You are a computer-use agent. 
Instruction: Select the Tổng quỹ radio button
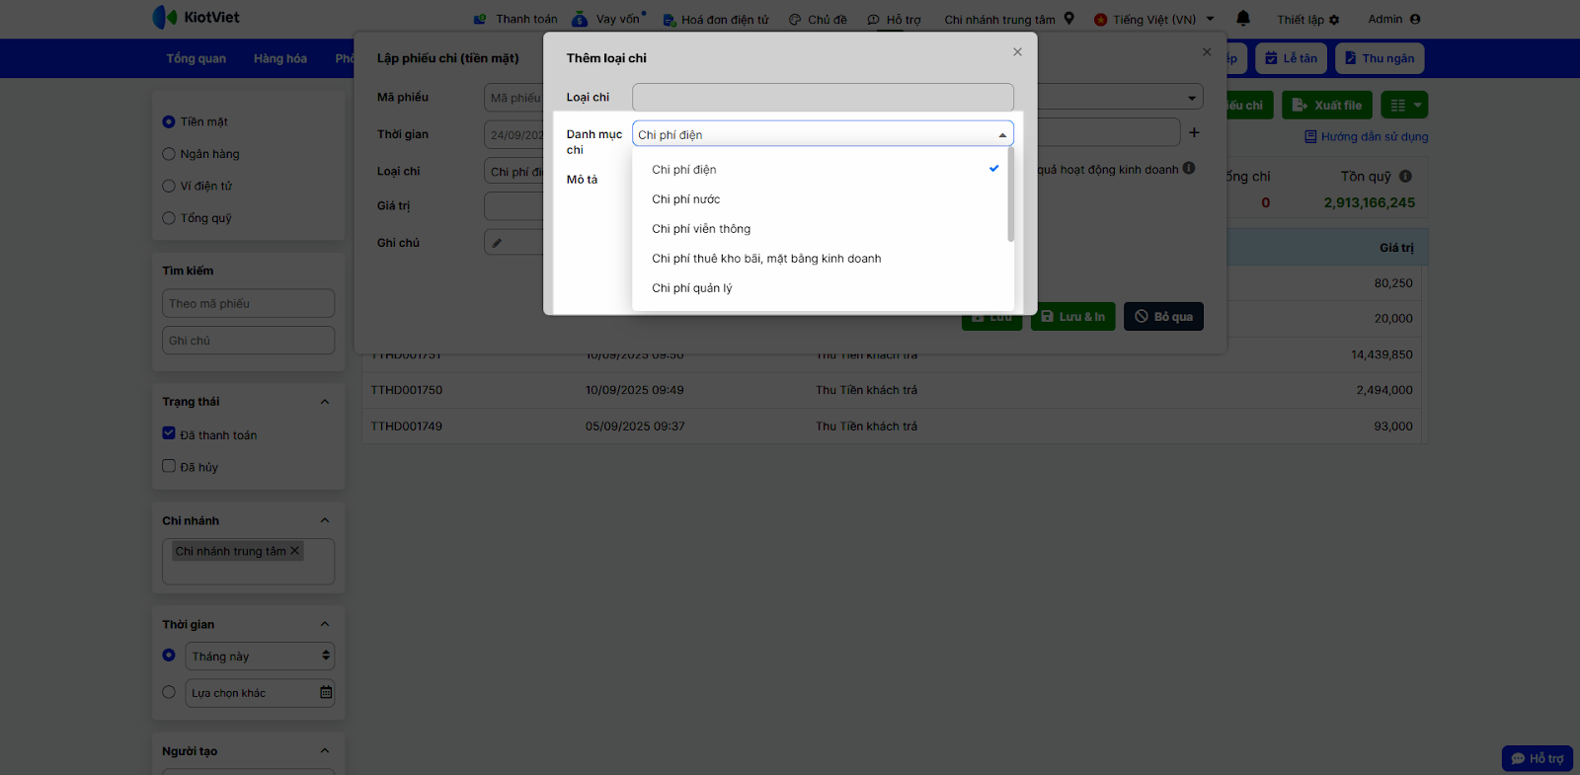[x=169, y=218]
